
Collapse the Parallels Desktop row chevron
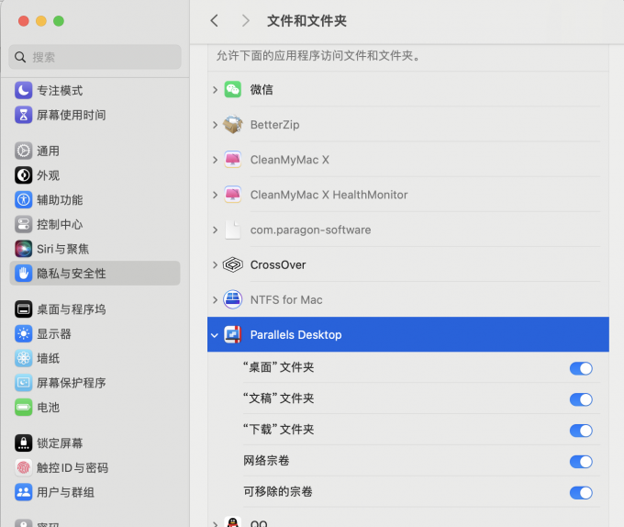click(215, 335)
